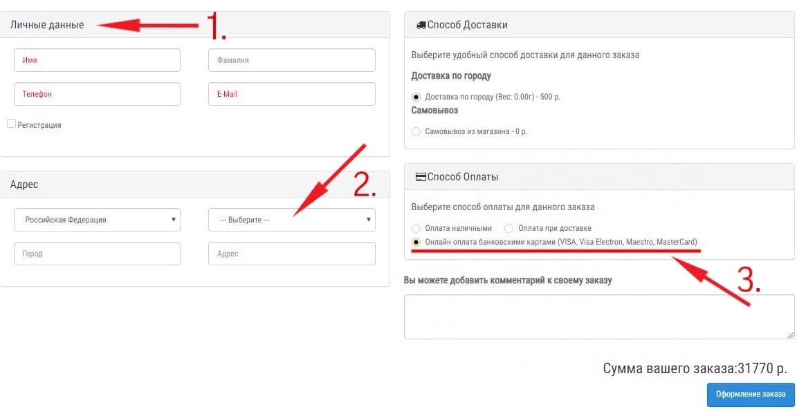Choose Самовывоз из магазина option
This screenshot has width=806, height=416.
coord(416,131)
